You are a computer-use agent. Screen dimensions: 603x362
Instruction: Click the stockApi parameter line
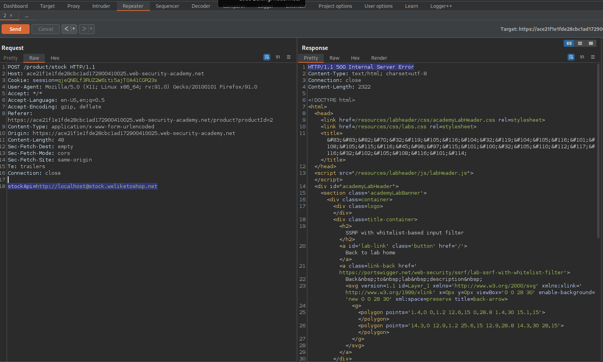click(83, 186)
